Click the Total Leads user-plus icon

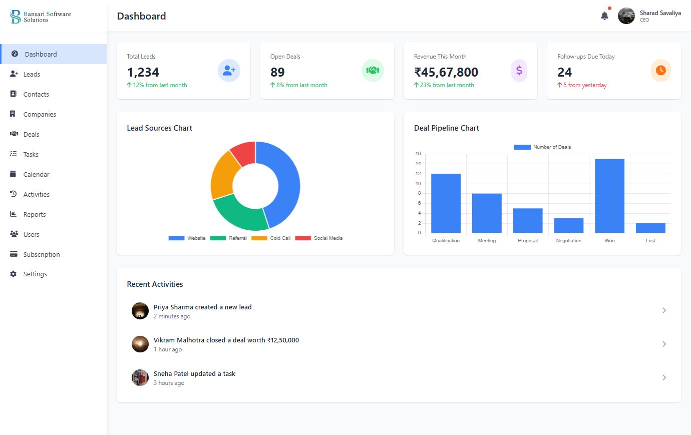point(229,71)
